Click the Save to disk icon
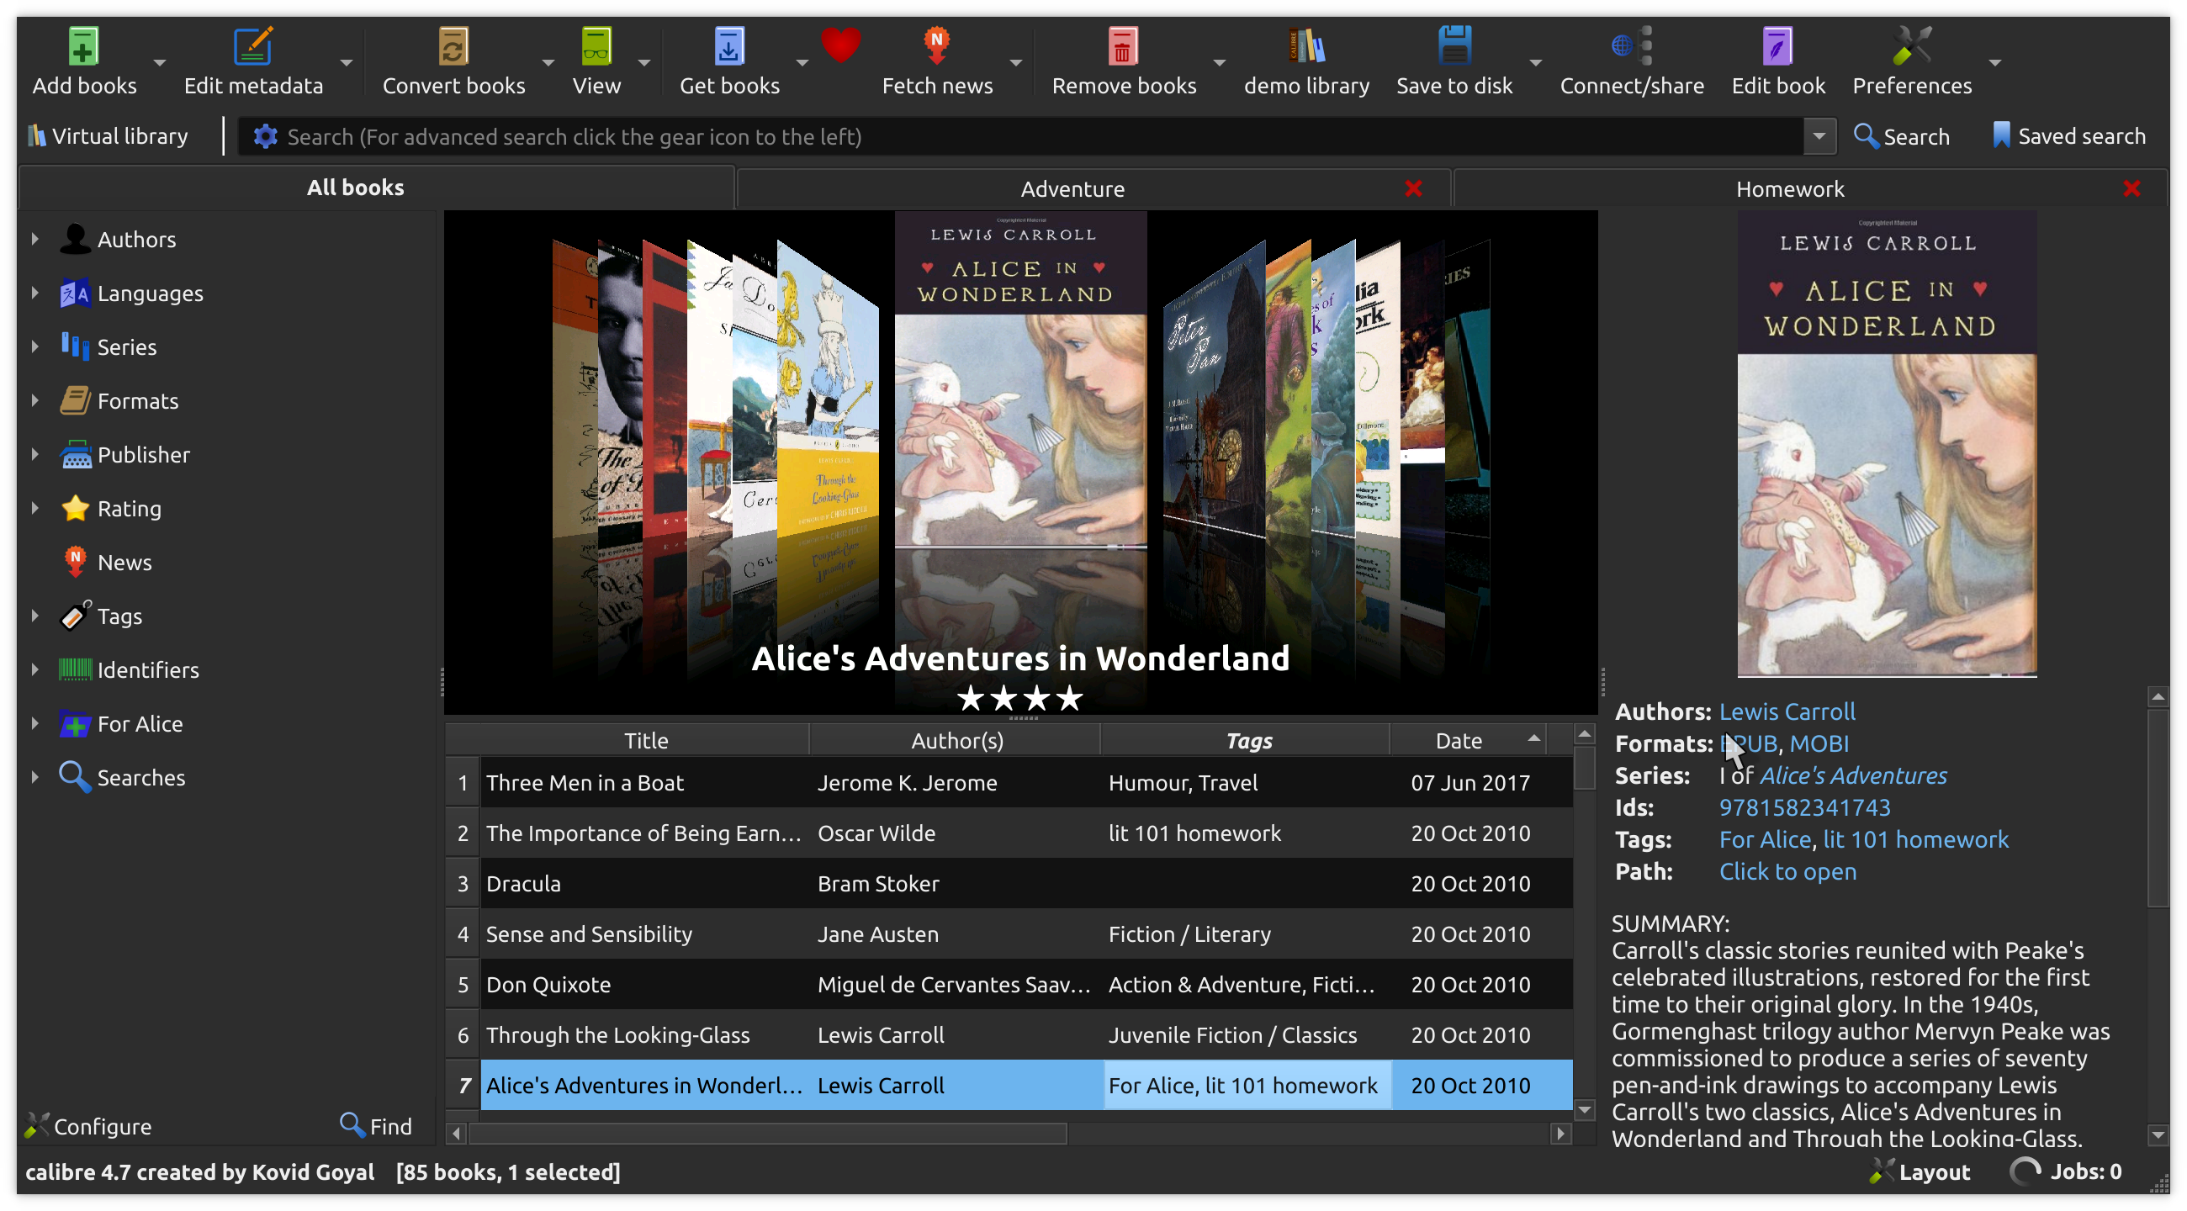This screenshot has width=2187, height=1211. pos(1454,43)
